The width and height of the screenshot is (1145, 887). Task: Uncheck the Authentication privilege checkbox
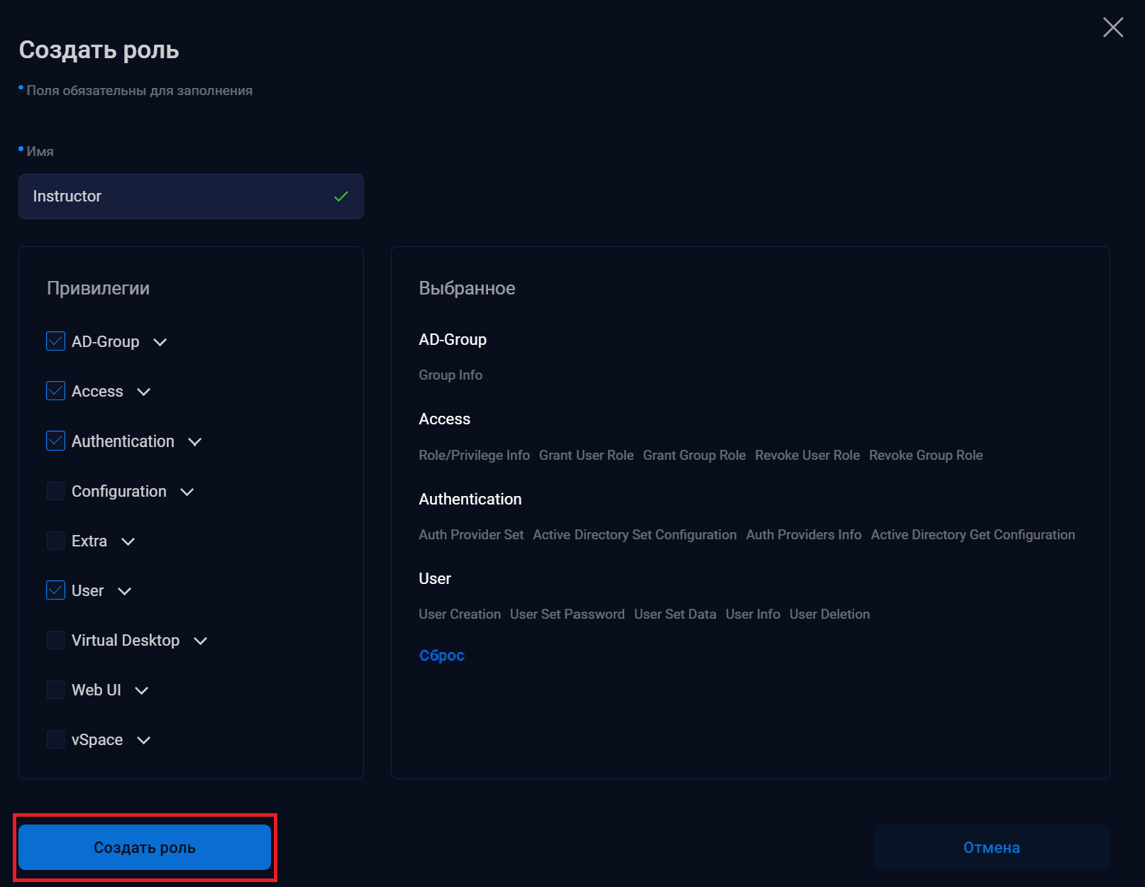(x=55, y=441)
